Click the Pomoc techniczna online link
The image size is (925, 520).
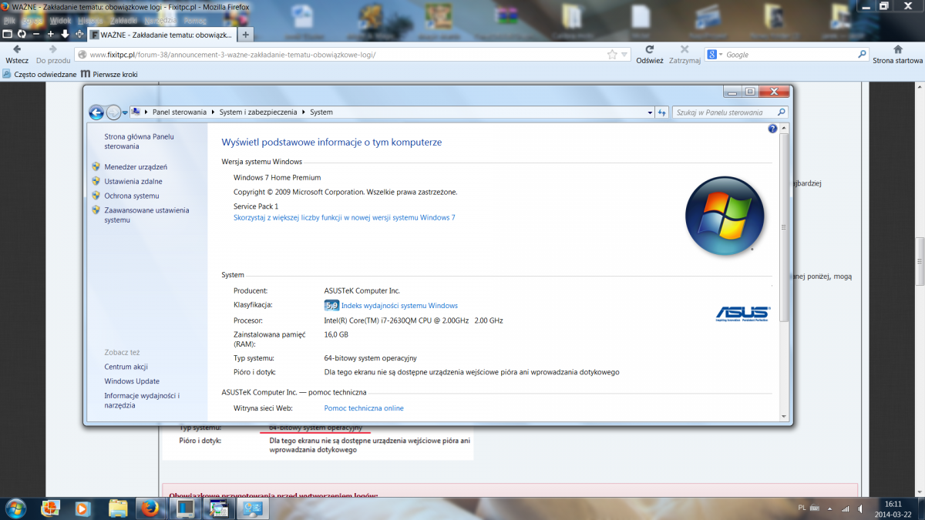tap(364, 408)
